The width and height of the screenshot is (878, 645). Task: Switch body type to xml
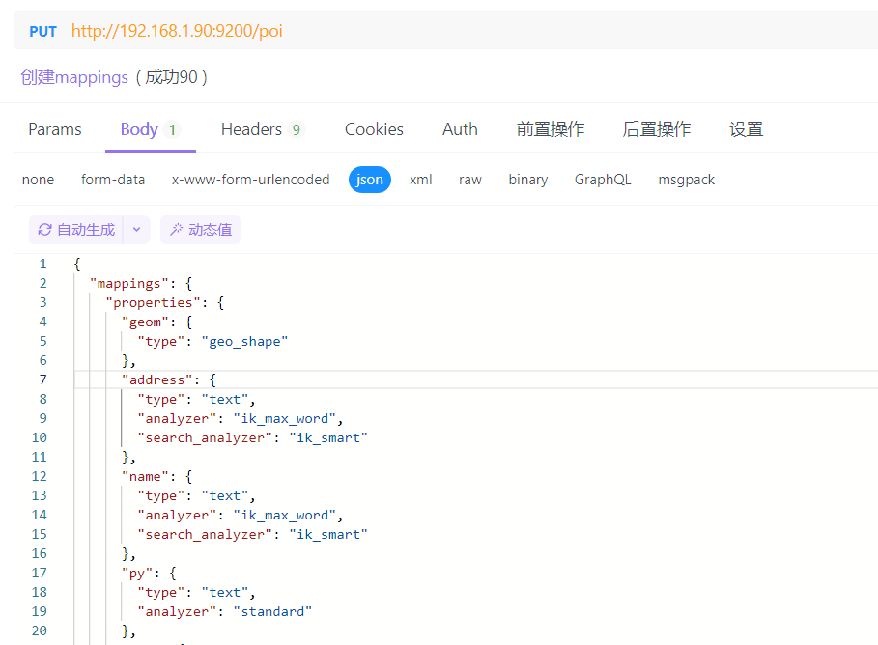pos(420,180)
